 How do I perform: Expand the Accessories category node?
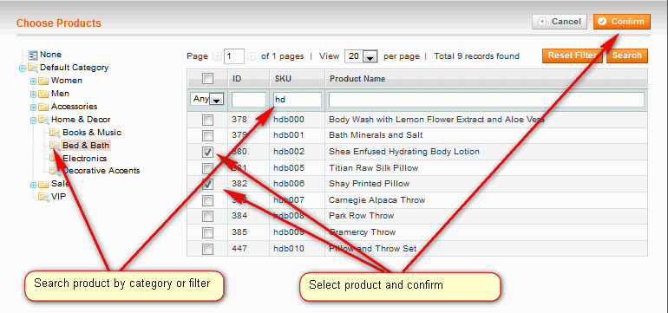33,108
